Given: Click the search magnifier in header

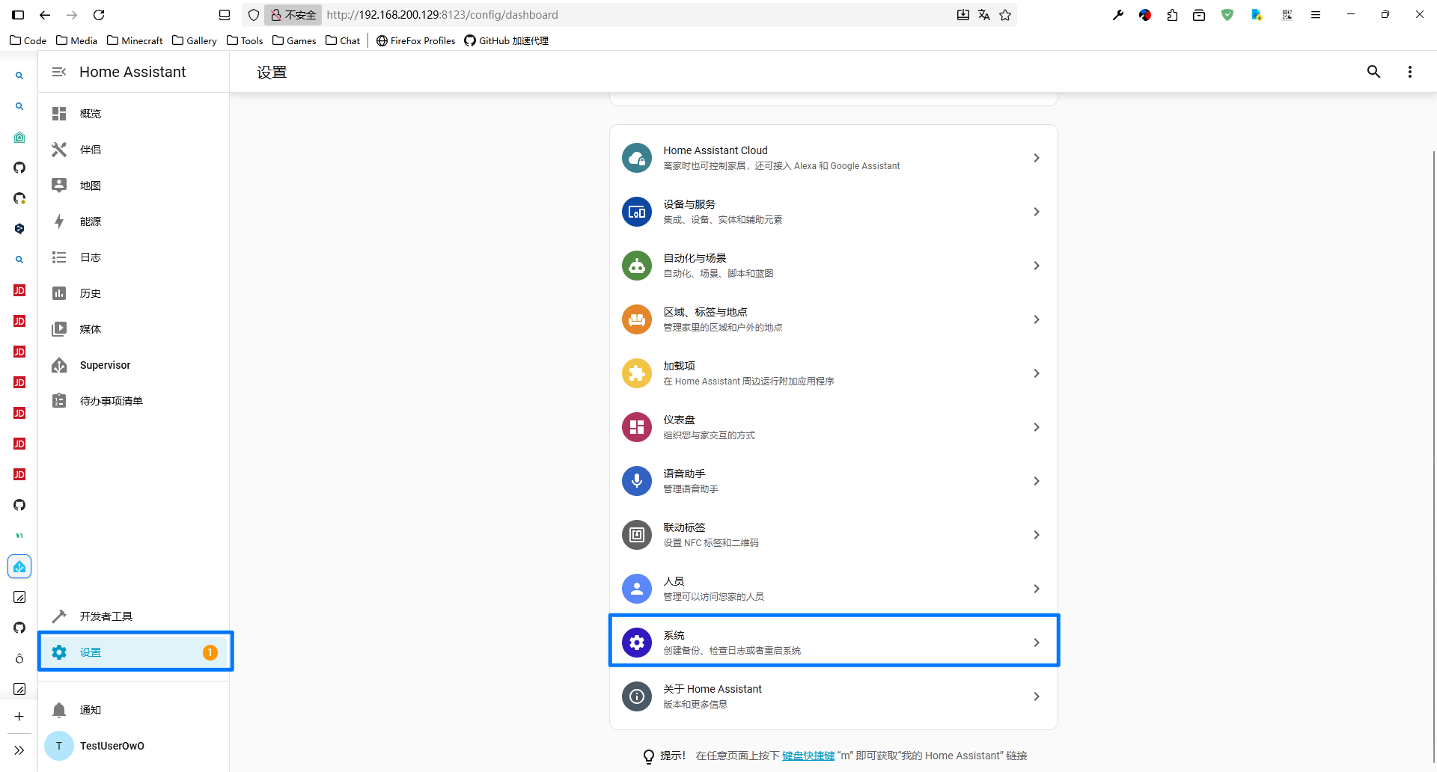Looking at the screenshot, I should (x=1373, y=72).
